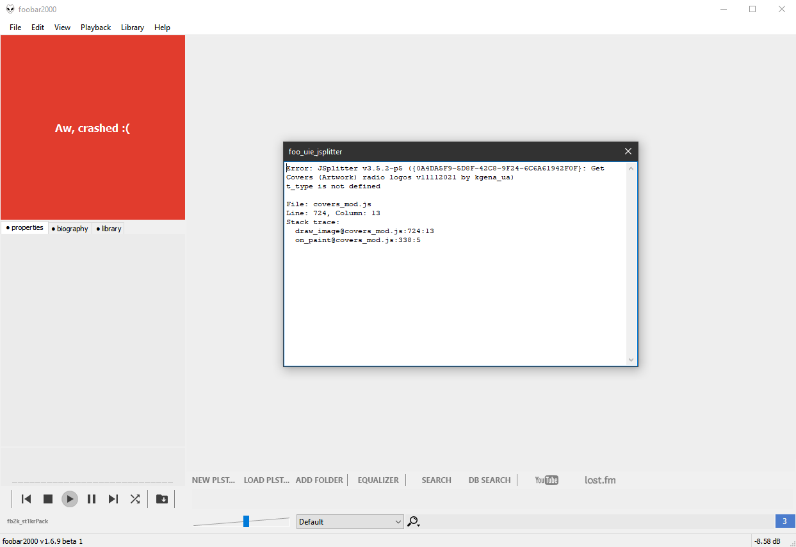The width and height of the screenshot is (796, 547).
Task: Open the Library menu
Action: (133, 28)
